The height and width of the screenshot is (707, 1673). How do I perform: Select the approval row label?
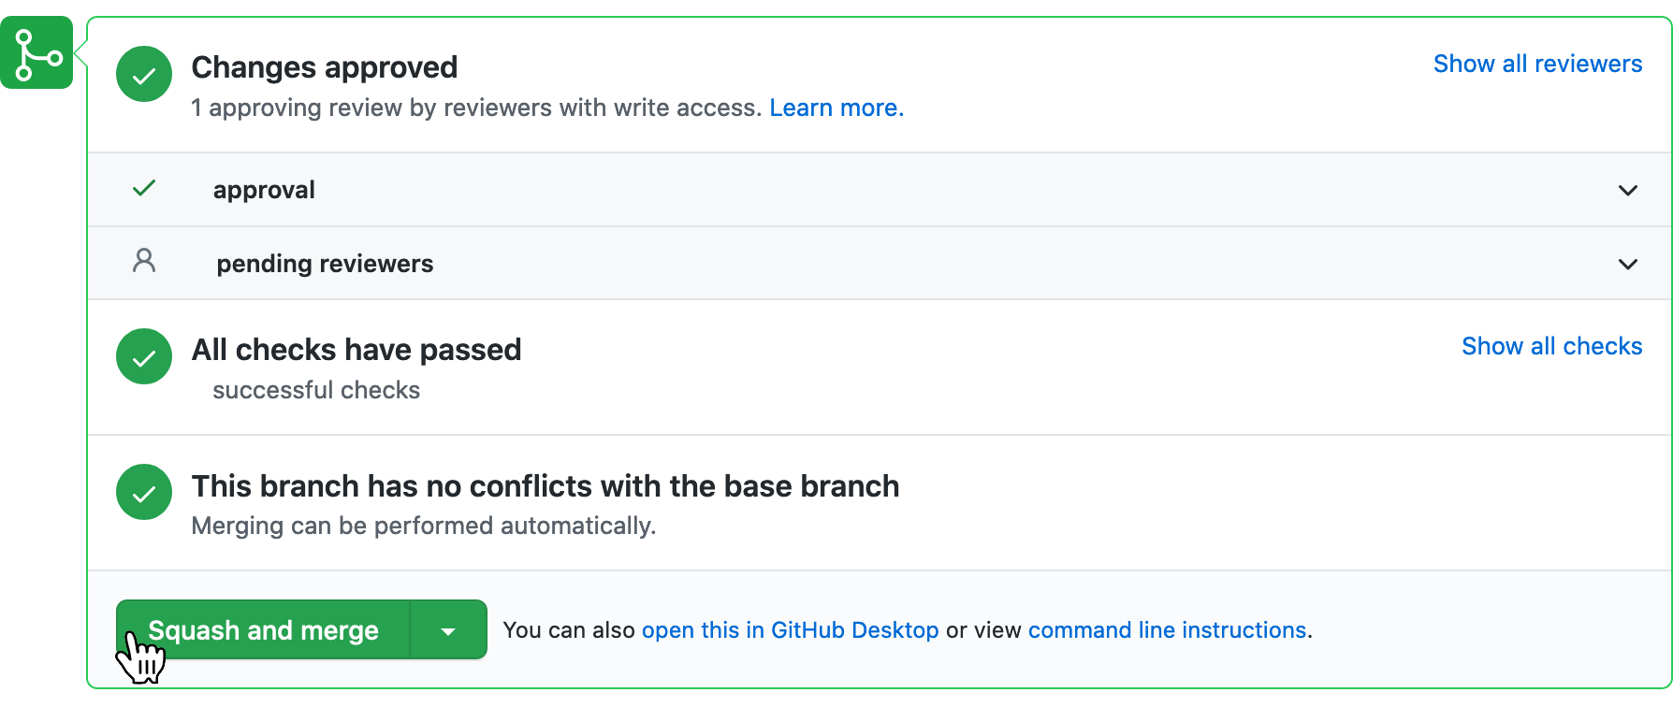pos(264,190)
